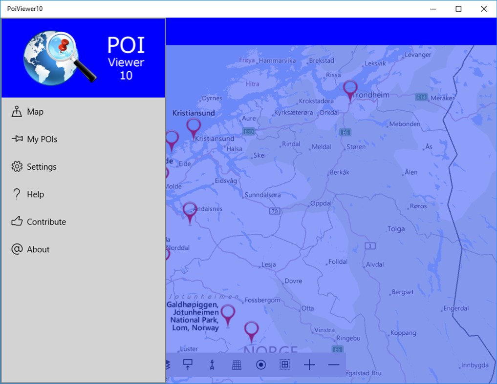Reset map rotation with the compass arrow icon
The width and height of the screenshot is (497, 384).
(212, 364)
